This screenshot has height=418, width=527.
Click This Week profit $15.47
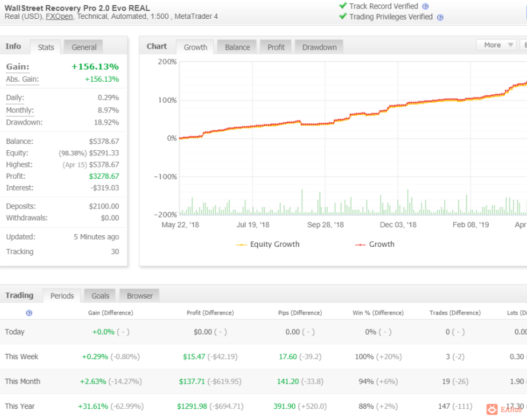click(194, 356)
